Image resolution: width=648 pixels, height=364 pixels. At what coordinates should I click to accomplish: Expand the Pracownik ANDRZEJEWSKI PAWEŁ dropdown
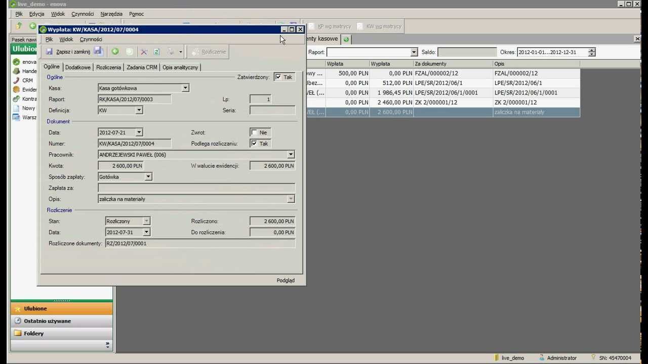[291, 155]
